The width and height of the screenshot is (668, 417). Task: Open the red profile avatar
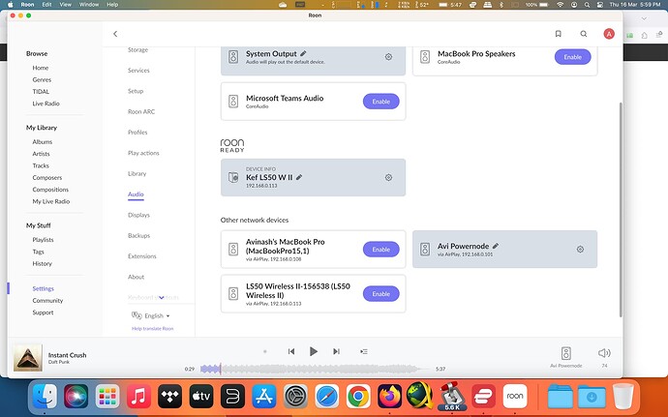pos(609,34)
